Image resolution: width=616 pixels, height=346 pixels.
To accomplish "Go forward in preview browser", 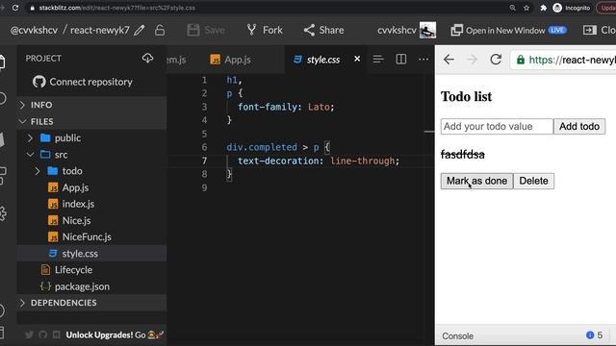I will pos(473,60).
